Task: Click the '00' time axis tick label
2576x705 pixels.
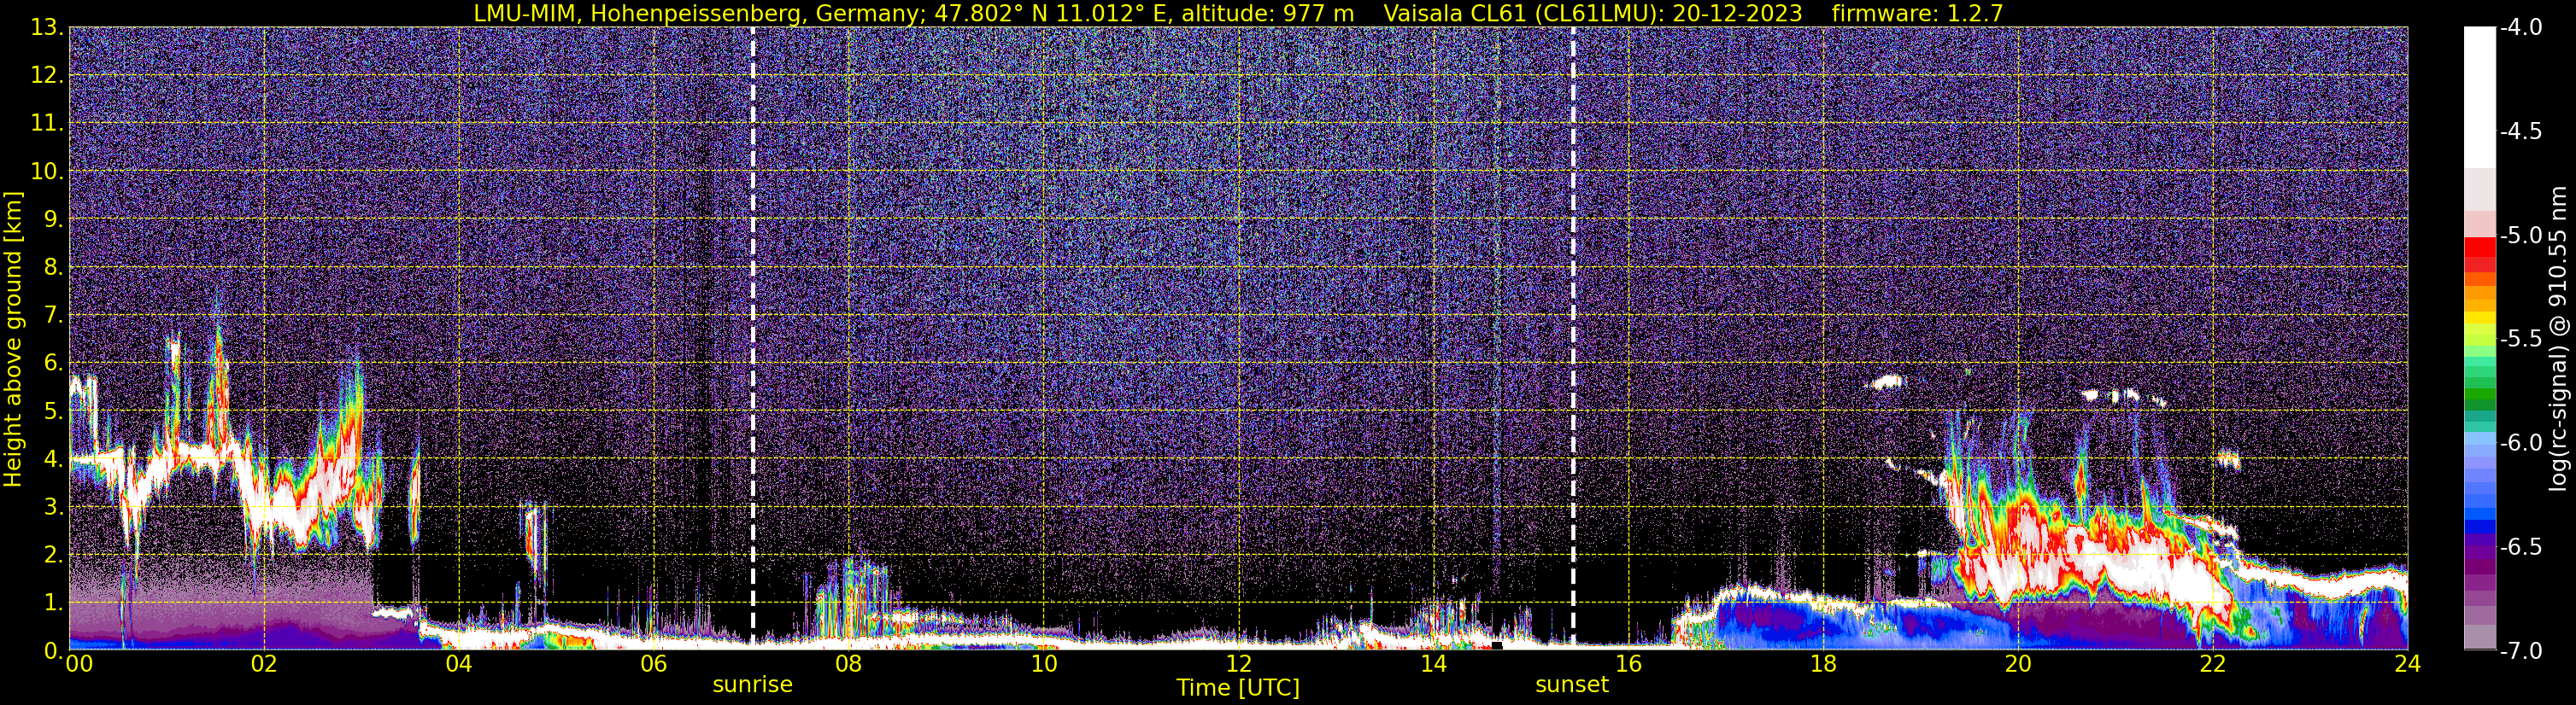Action: [78, 664]
